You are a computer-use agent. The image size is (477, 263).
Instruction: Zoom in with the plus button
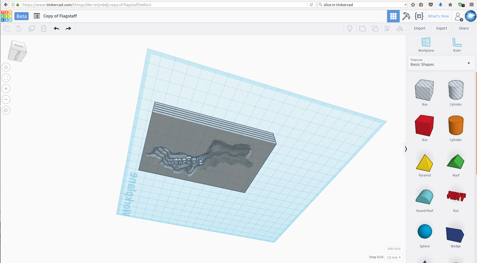(x=6, y=89)
